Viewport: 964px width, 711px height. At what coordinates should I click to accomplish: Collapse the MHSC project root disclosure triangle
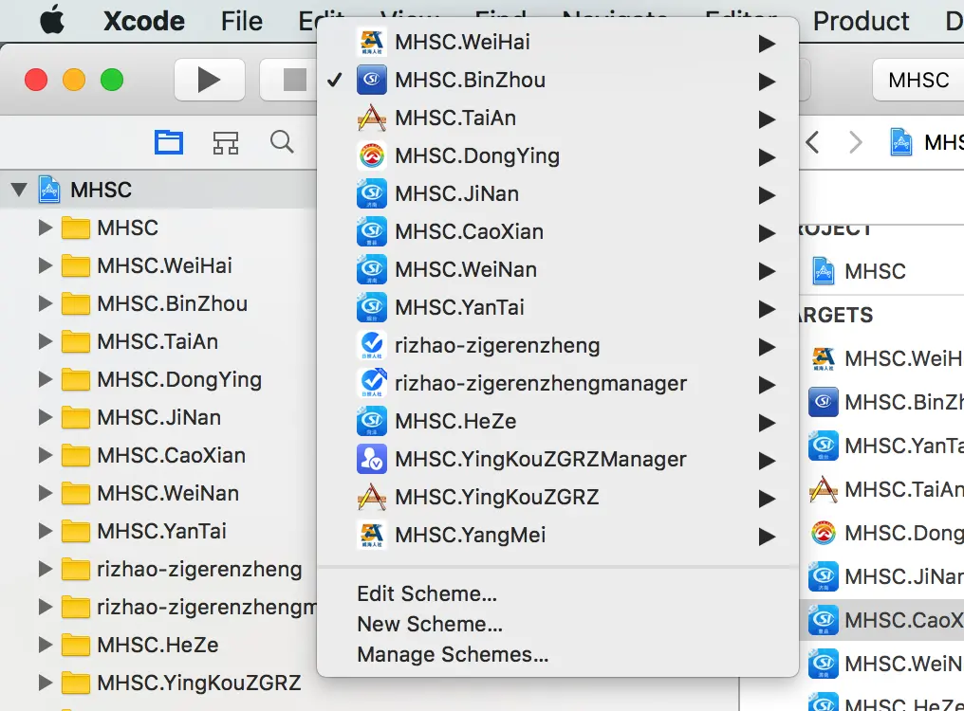pos(19,190)
